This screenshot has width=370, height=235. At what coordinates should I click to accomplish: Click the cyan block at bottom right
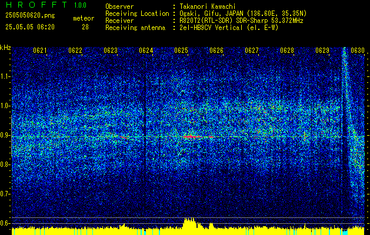(x=345, y=233)
